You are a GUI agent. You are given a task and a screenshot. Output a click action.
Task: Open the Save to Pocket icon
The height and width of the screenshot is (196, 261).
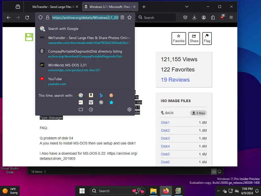185,18
